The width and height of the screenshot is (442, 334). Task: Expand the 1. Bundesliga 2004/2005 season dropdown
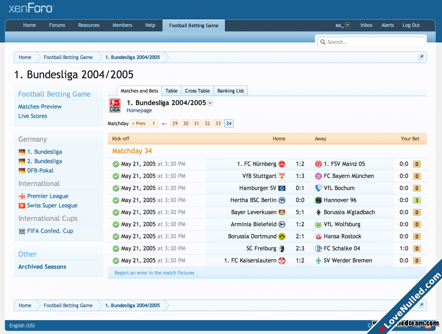[x=210, y=103]
